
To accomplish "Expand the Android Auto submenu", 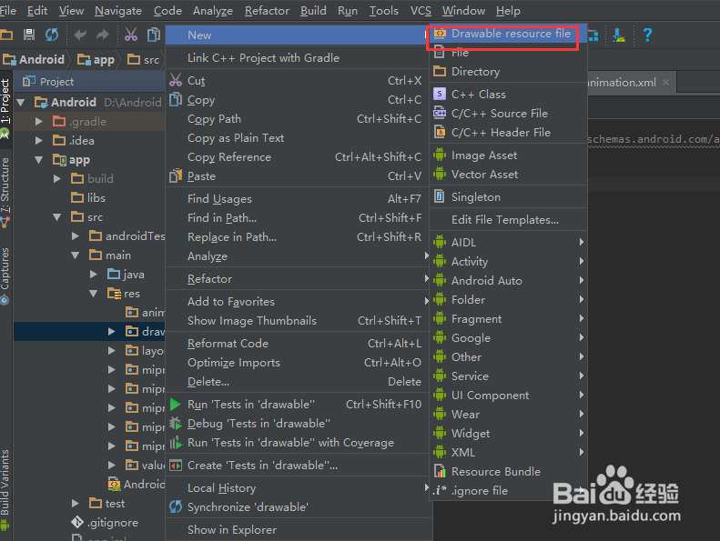I will [x=508, y=280].
